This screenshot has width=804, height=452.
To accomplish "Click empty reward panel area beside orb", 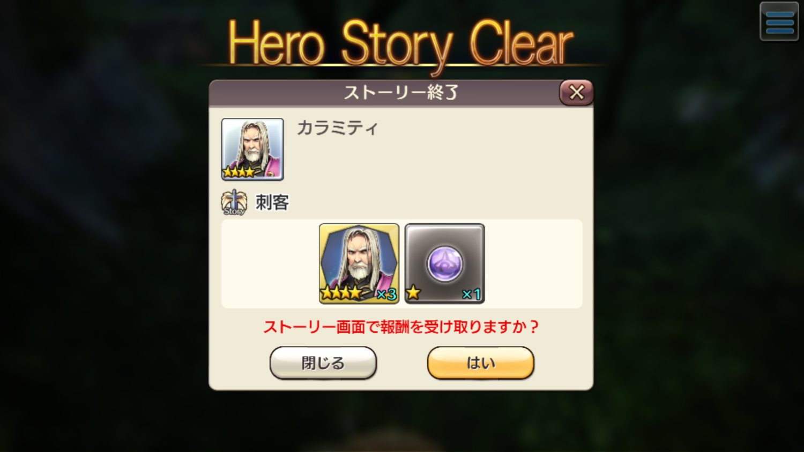I will pyautogui.click(x=533, y=263).
